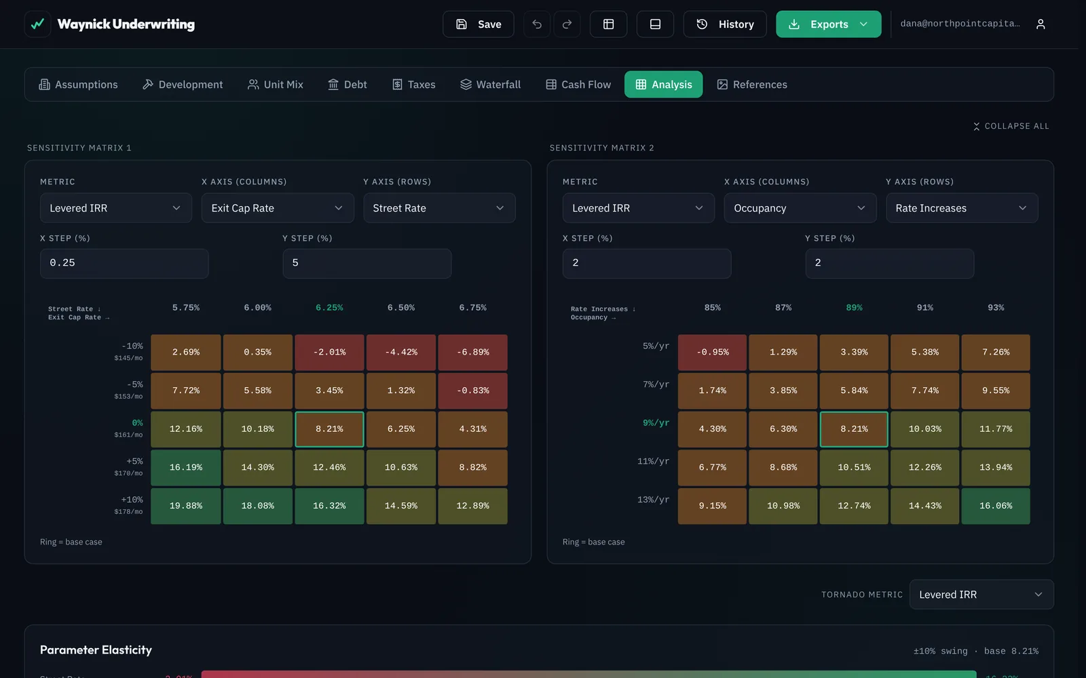Toggle the side panel layout icon

[609, 24]
